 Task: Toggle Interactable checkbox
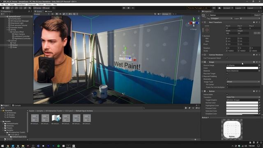[x=227, y=94]
